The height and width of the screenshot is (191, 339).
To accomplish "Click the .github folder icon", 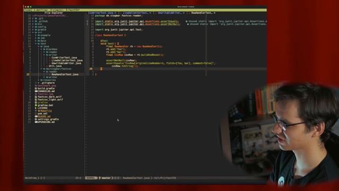I will 36,21.
